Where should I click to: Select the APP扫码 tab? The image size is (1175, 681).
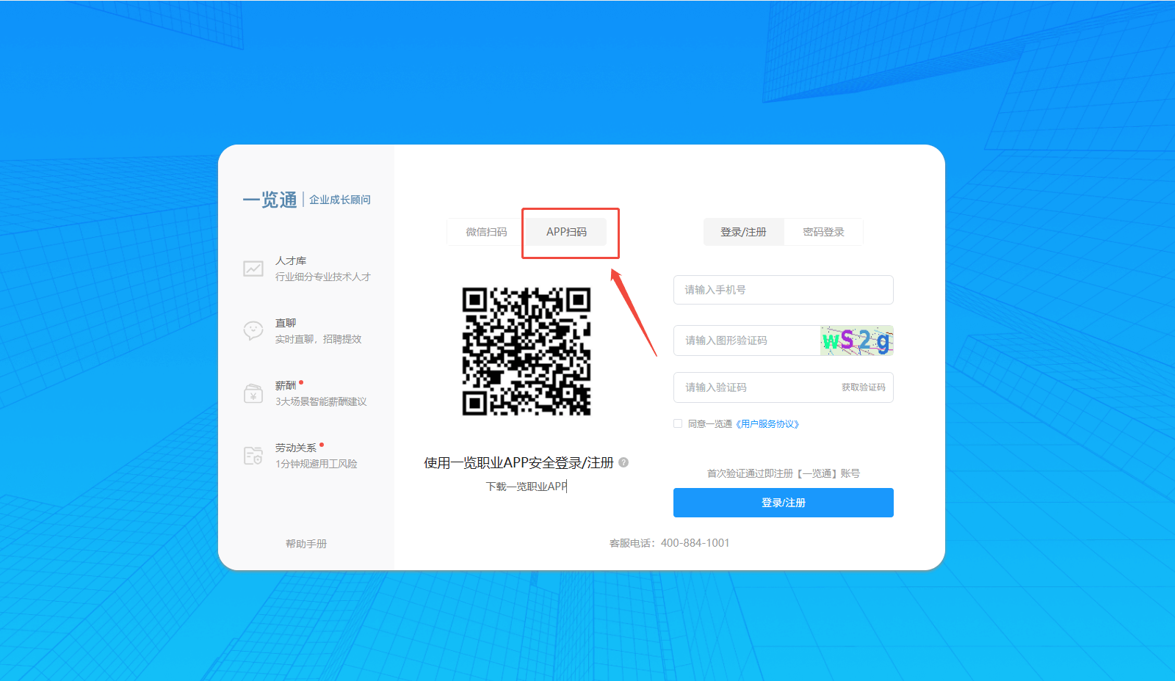point(566,232)
